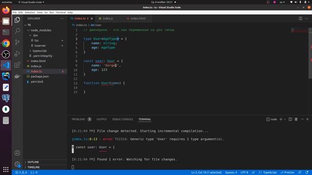Open the Extensions view
This screenshot has width=312, height=175.
click(x=18, y=65)
